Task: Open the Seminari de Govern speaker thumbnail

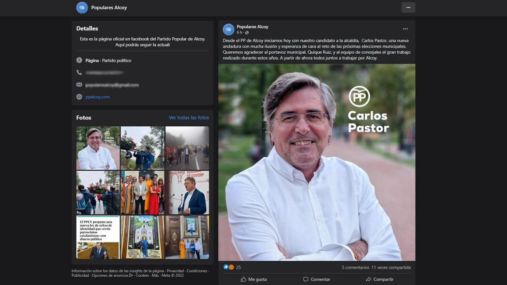Action: point(187,192)
